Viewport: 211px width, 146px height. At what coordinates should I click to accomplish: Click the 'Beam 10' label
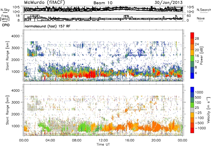(x=103, y=3)
